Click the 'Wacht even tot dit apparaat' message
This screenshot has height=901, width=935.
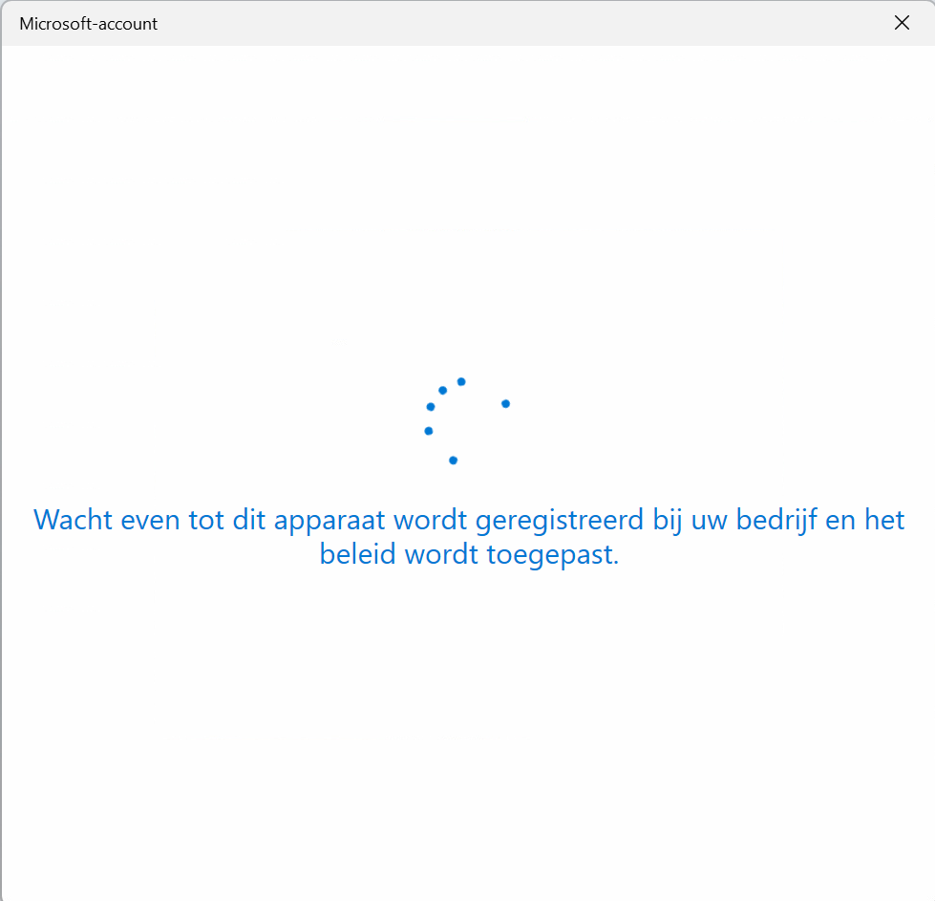[469, 536]
